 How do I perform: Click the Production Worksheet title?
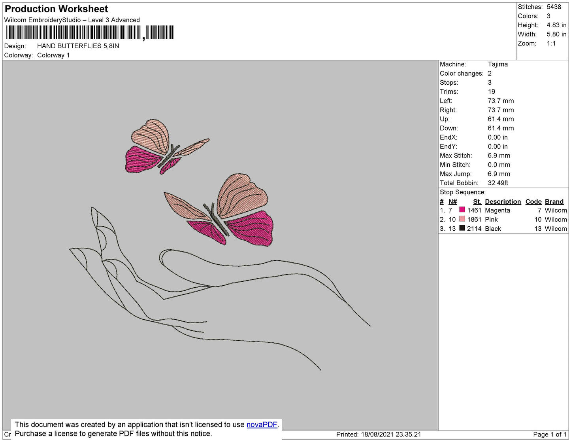click(x=56, y=9)
